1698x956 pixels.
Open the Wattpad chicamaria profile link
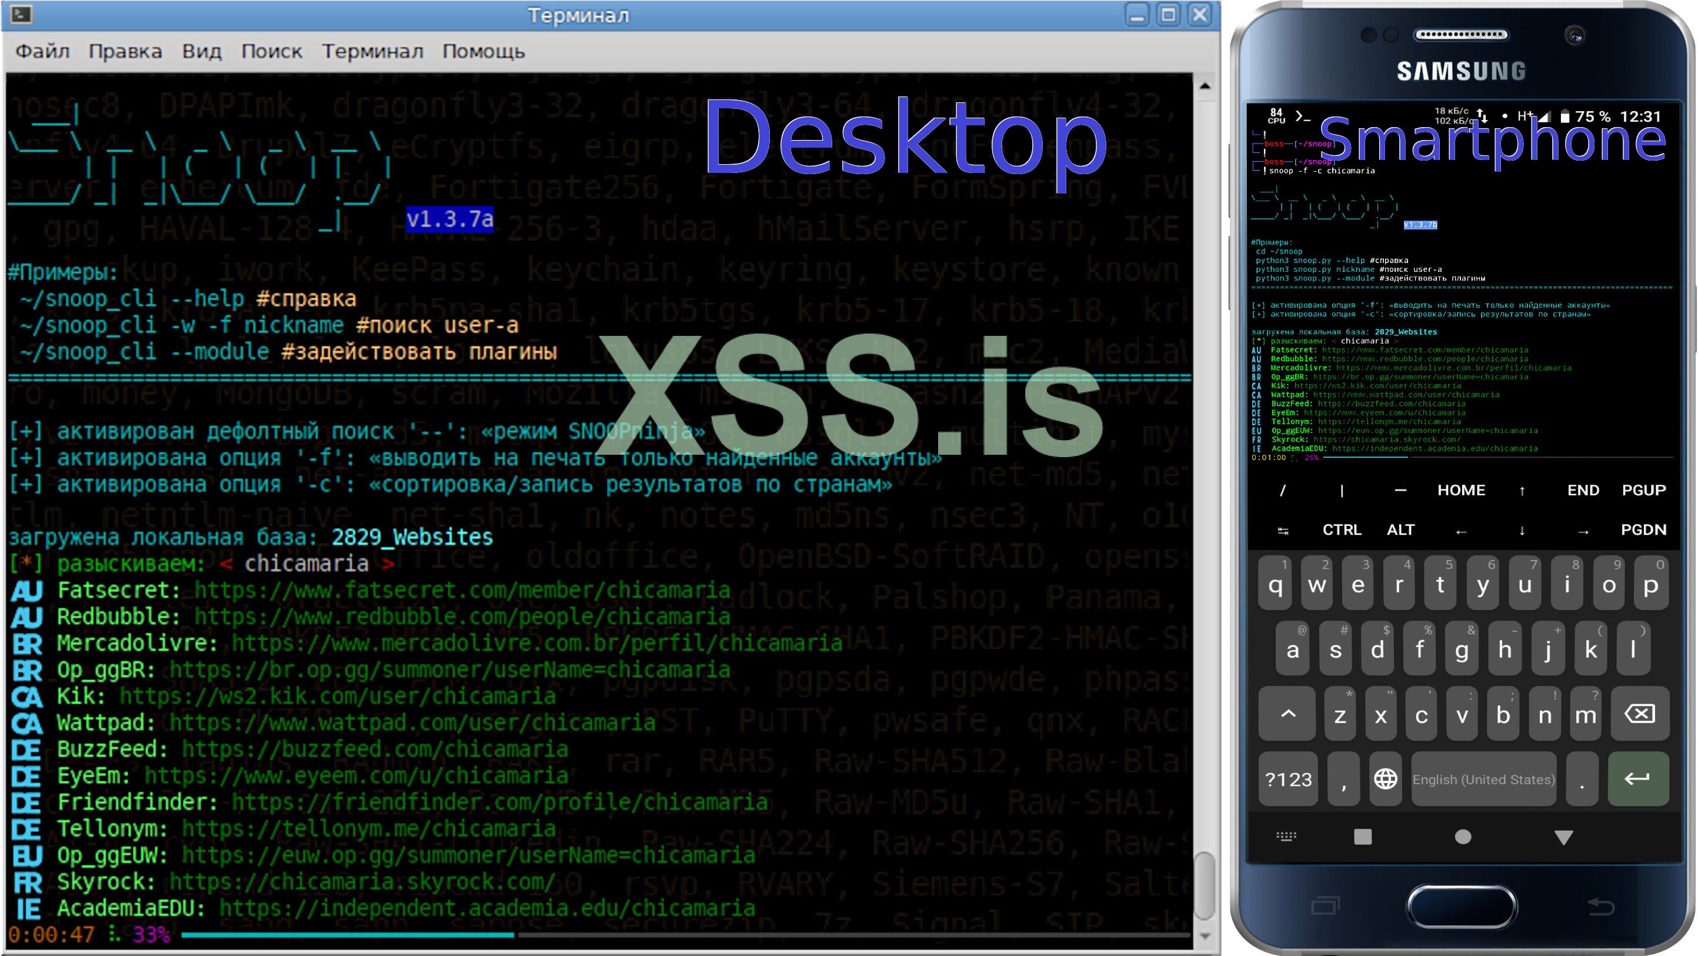tap(412, 722)
